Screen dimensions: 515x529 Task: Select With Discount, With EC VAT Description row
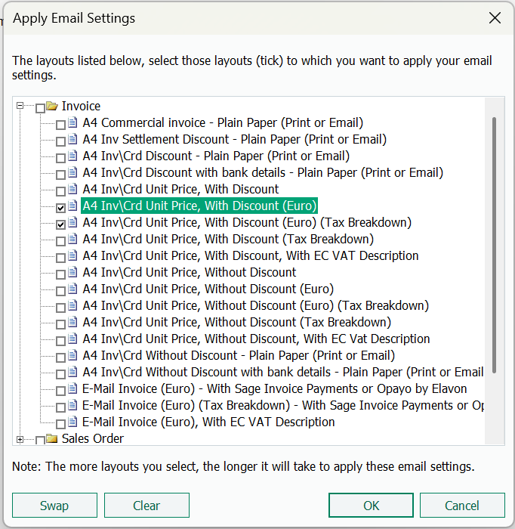click(x=251, y=255)
